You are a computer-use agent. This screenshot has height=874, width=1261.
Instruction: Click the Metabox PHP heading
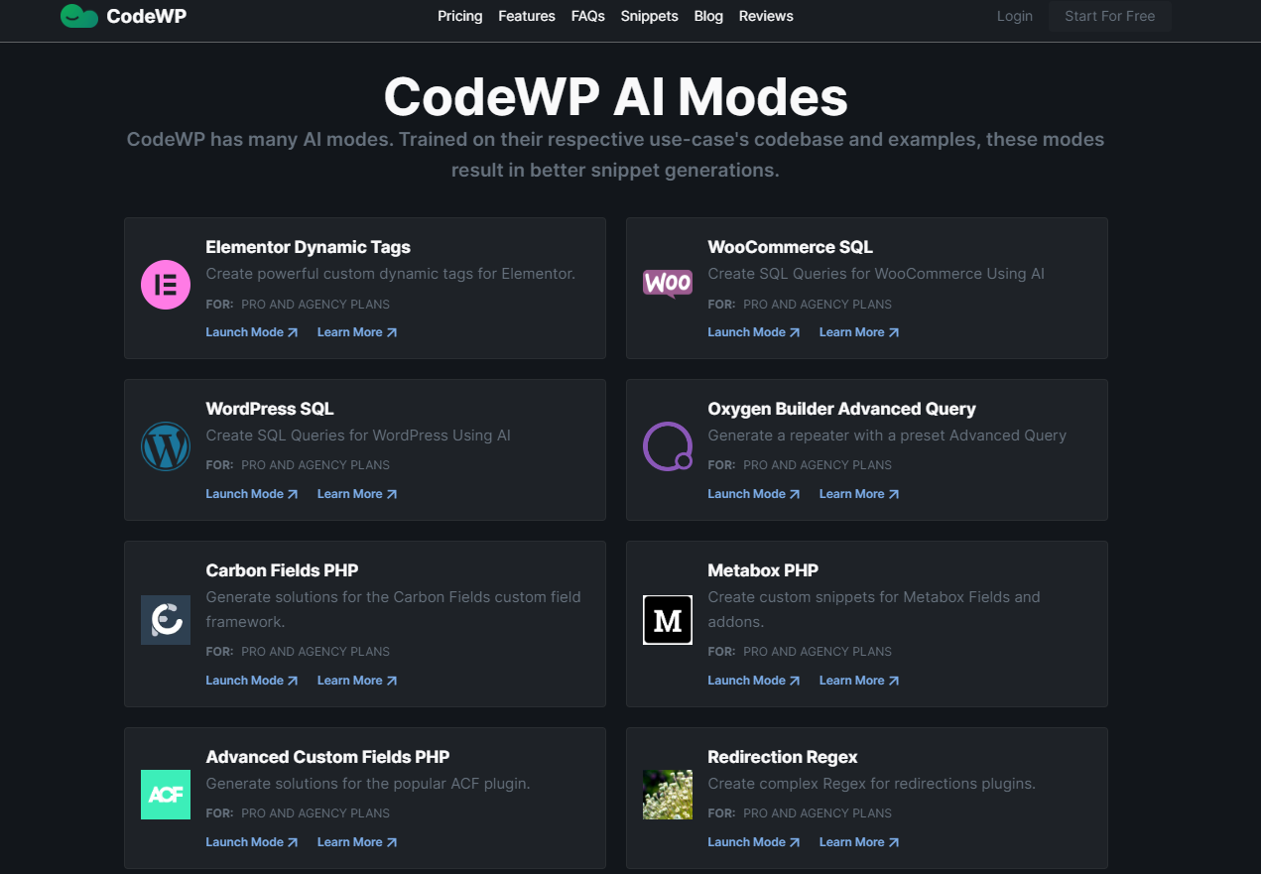click(763, 570)
